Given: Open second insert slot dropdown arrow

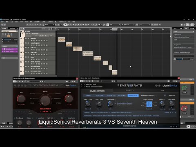Looking at the screenshot, I should coord(17,51).
